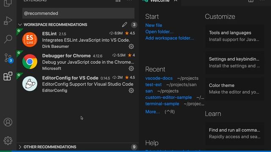
Task: Close the Welcome tab
Action: tap(176, 1)
